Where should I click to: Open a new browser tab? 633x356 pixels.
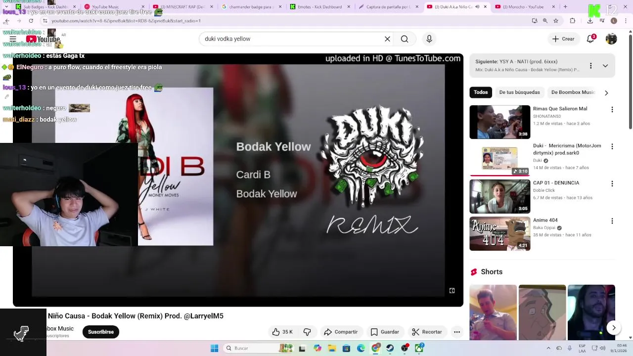(x=565, y=7)
